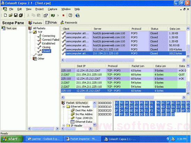Select the Connect Failed tree item
Screen dimensions: 191x143
pyautogui.click(x=50, y=40)
